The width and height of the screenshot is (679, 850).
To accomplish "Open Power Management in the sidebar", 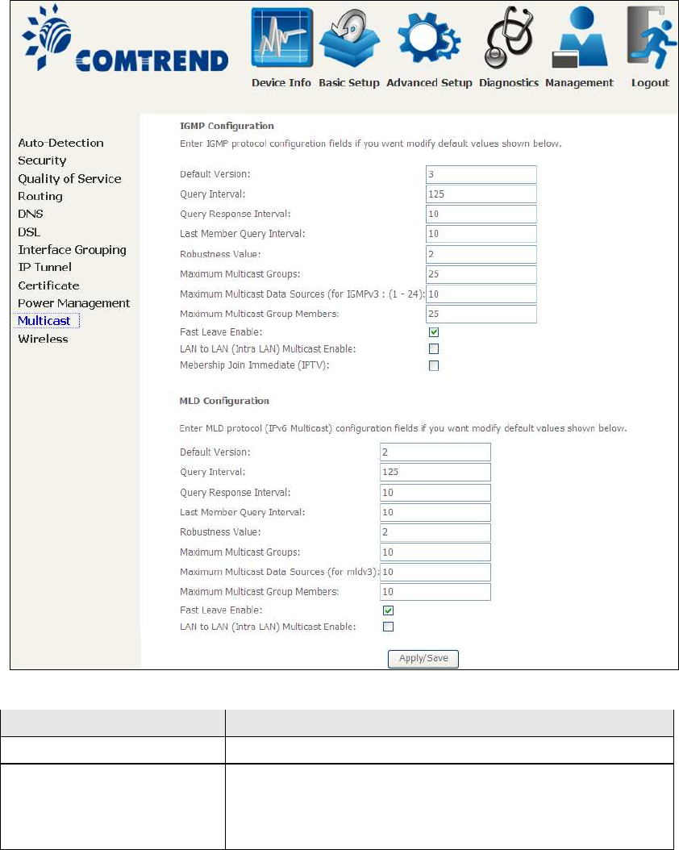I will [x=73, y=303].
